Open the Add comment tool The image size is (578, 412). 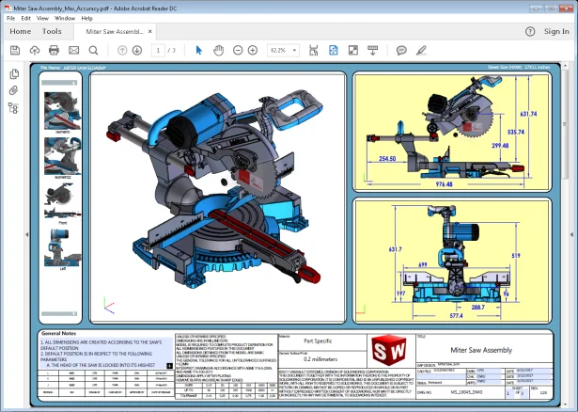point(401,50)
